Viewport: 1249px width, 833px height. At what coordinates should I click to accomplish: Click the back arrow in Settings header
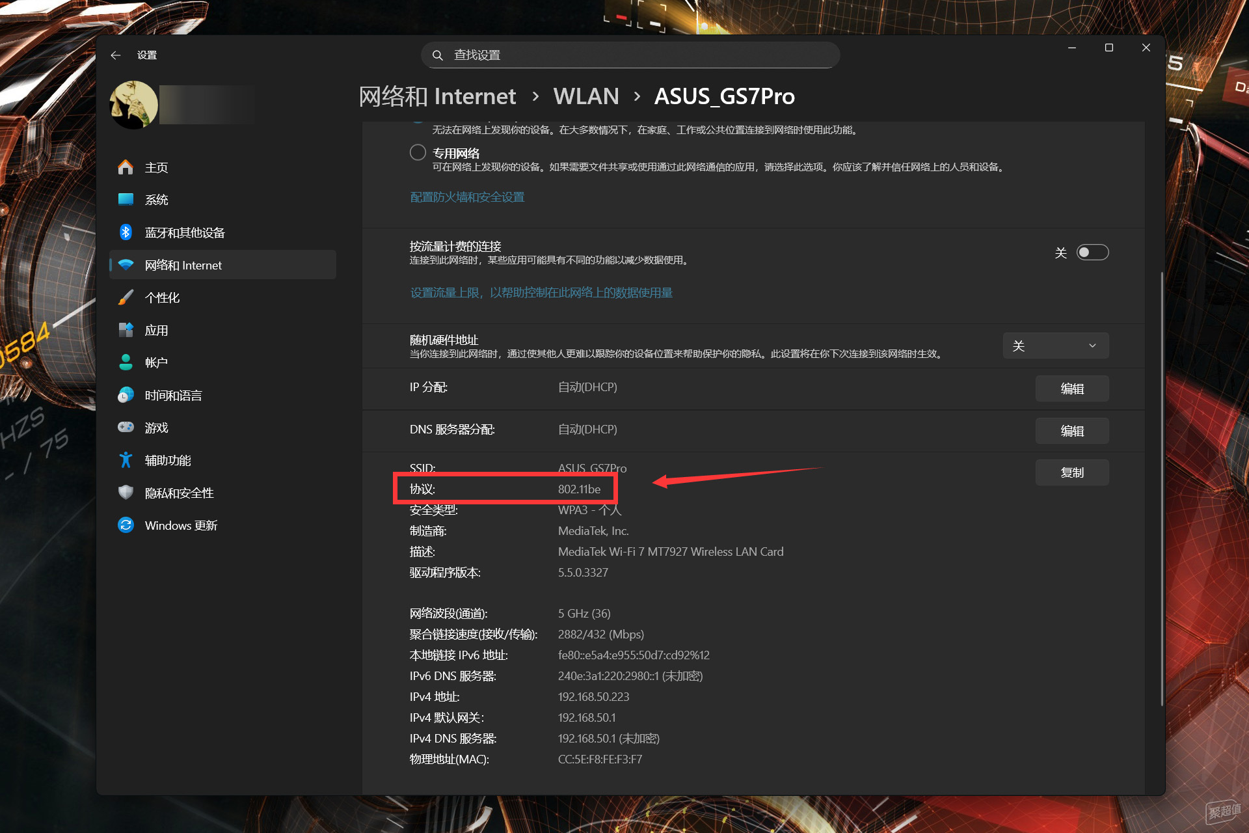coord(116,55)
